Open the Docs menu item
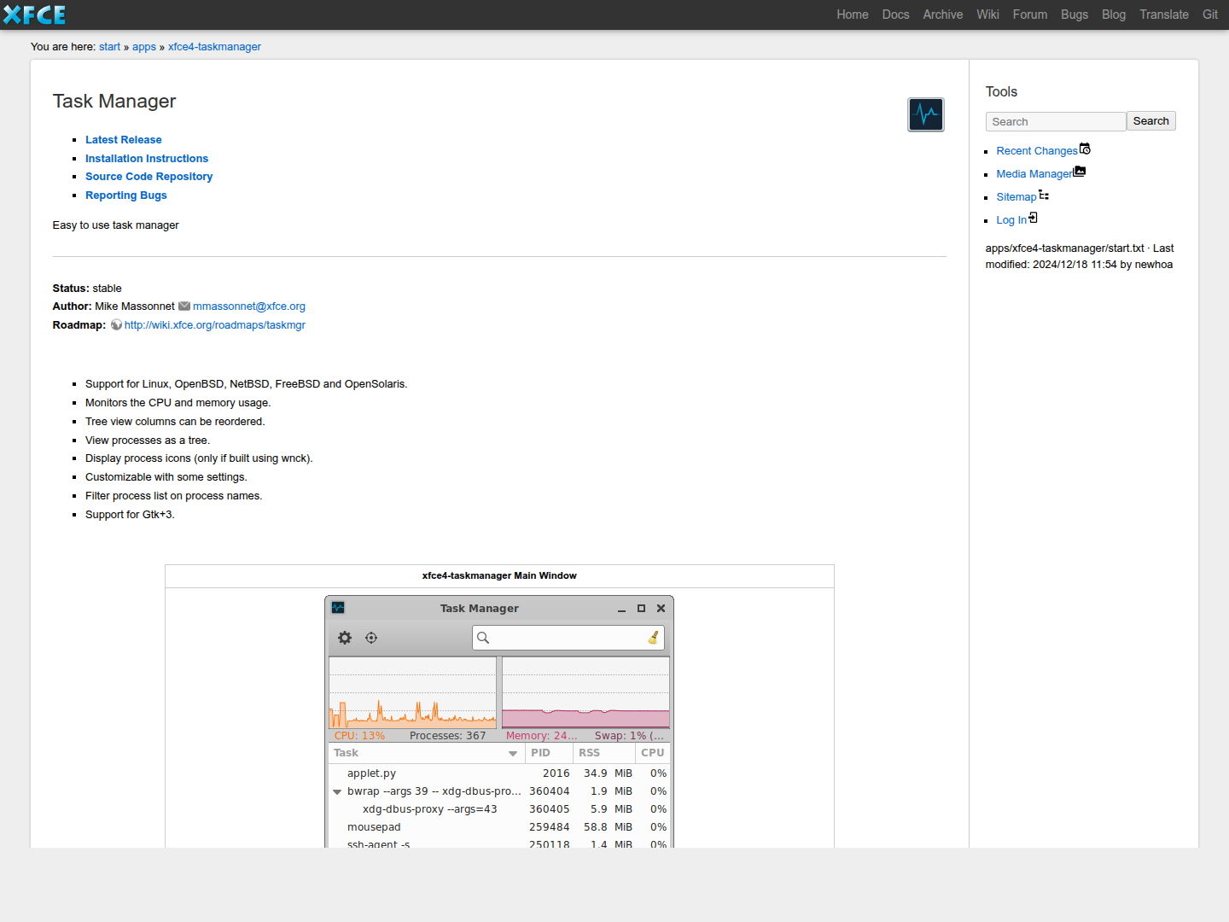The image size is (1229, 922). tap(896, 15)
